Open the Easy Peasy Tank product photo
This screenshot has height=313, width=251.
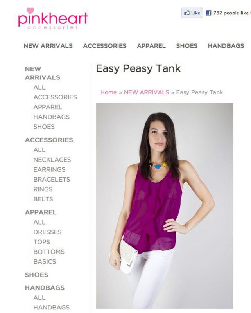click(165, 206)
